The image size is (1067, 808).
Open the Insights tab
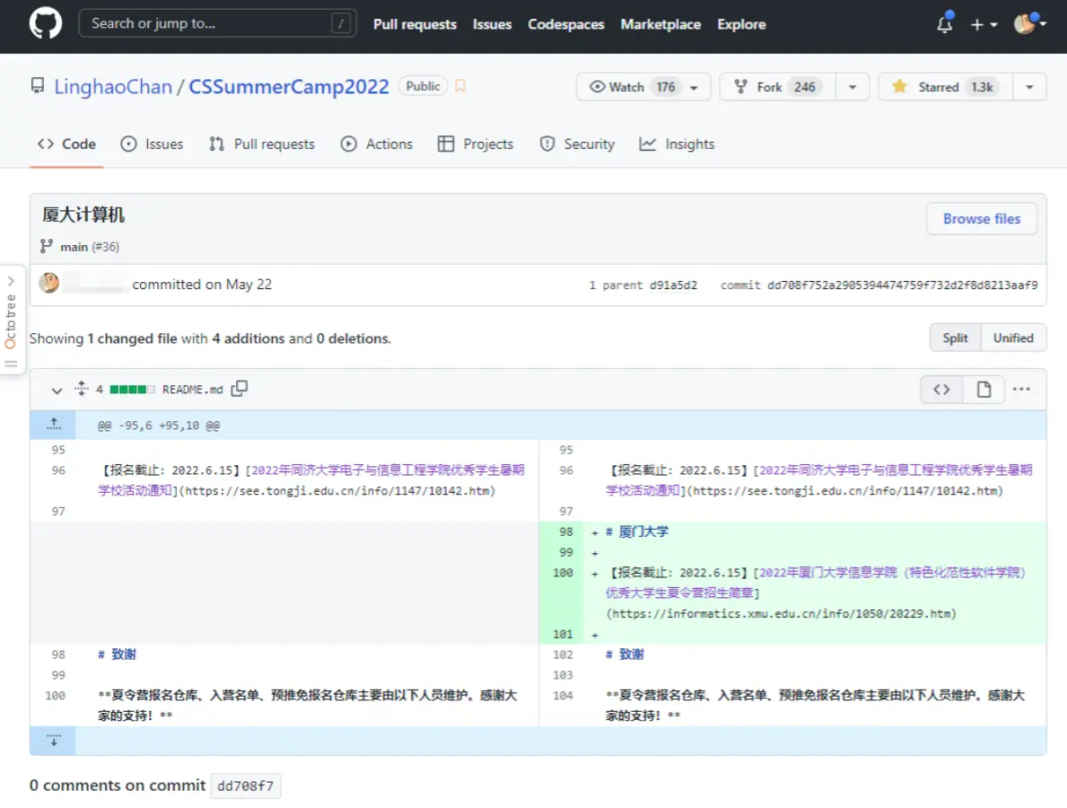pyautogui.click(x=677, y=145)
